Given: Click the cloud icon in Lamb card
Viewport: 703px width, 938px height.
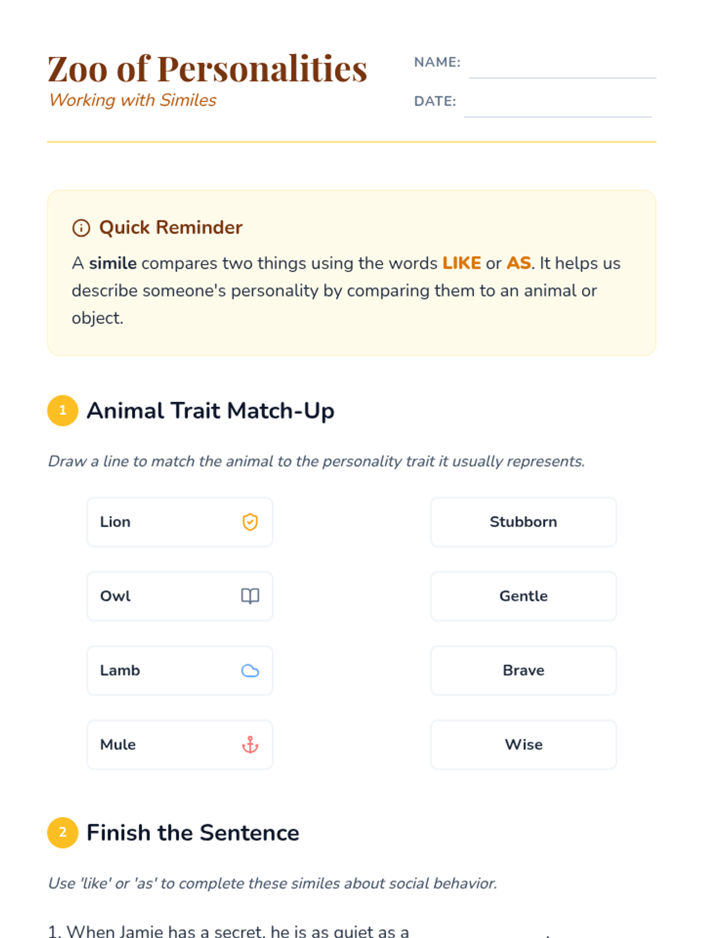Looking at the screenshot, I should click(250, 670).
